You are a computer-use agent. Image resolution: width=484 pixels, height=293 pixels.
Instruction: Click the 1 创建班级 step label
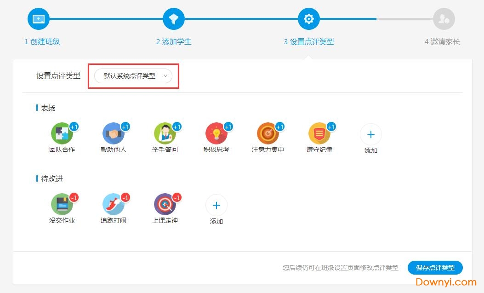pos(42,42)
